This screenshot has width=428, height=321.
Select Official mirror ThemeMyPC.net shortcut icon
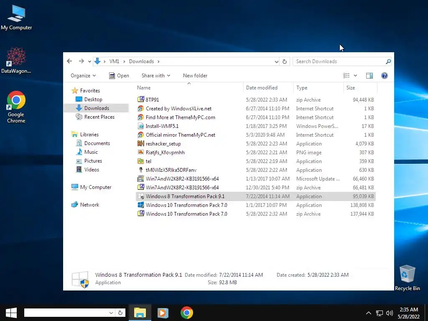(140, 135)
